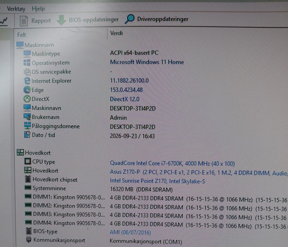Select the DIMM2 memory module icon
Screen dimensions: 288x247
[x=28, y=205]
